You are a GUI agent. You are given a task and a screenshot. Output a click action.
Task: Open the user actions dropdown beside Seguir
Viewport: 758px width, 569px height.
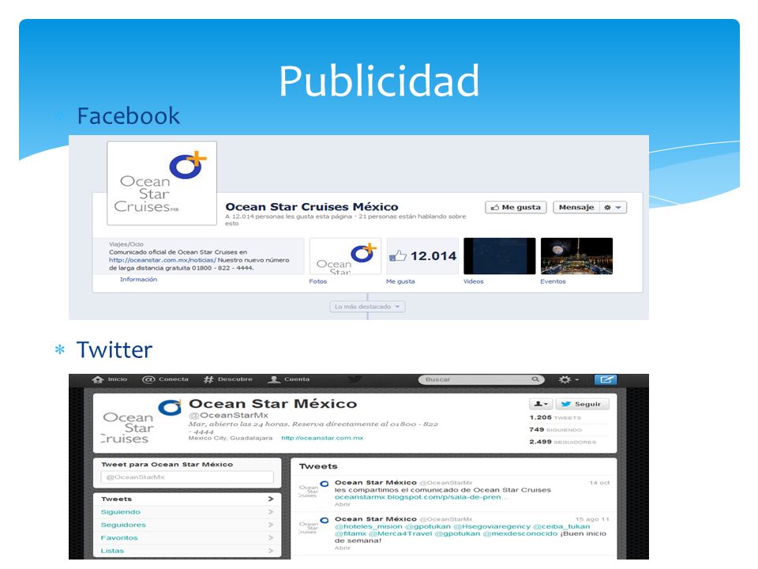pyautogui.click(x=541, y=404)
